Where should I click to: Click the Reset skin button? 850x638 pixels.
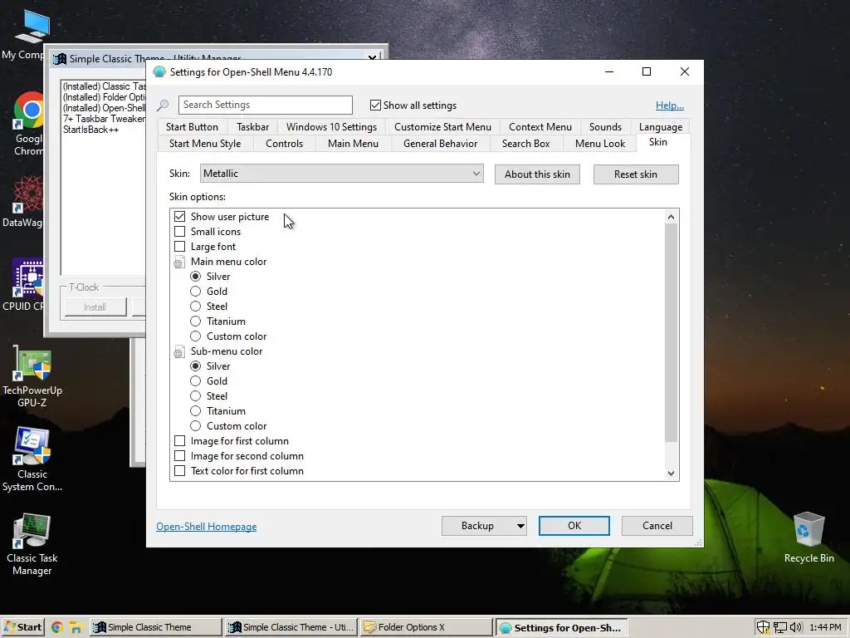635,174
